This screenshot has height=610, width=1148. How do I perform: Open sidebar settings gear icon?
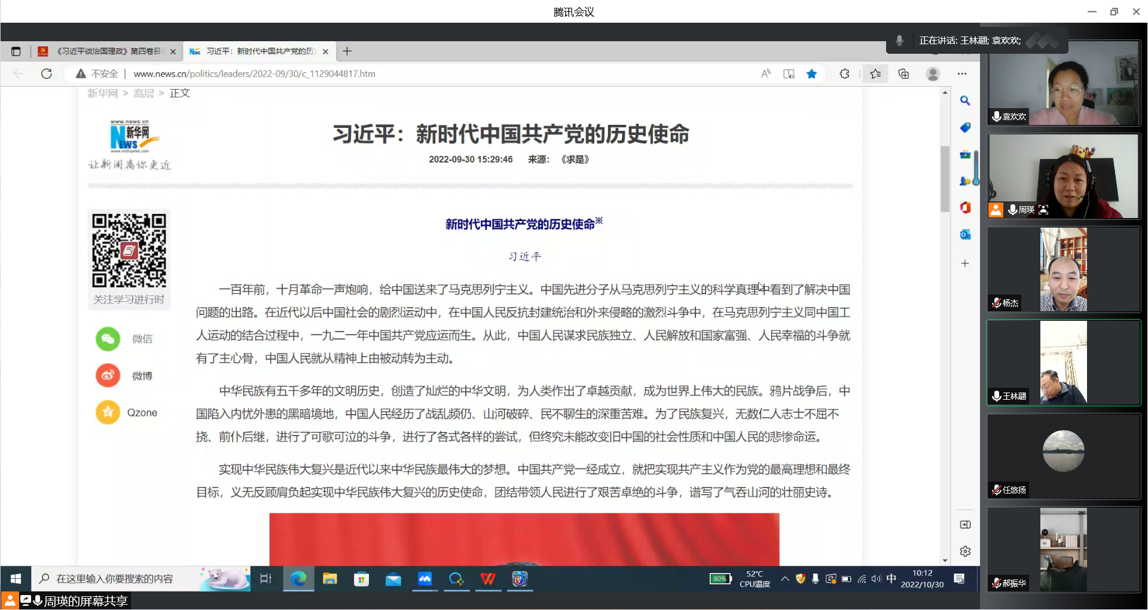click(965, 551)
